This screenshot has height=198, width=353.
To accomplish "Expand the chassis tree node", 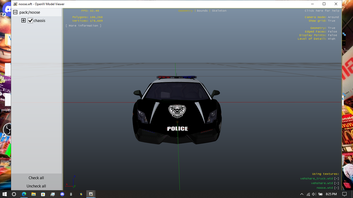I will tap(24, 21).
